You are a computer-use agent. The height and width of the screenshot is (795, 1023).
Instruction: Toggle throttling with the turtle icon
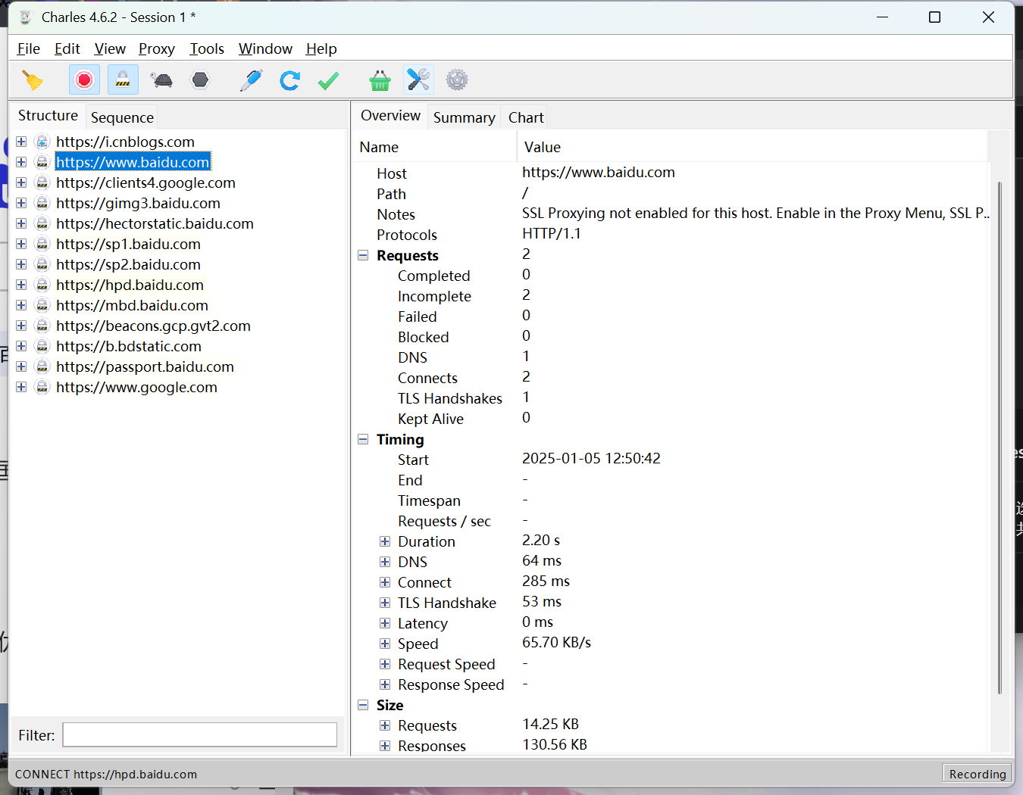(161, 79)
